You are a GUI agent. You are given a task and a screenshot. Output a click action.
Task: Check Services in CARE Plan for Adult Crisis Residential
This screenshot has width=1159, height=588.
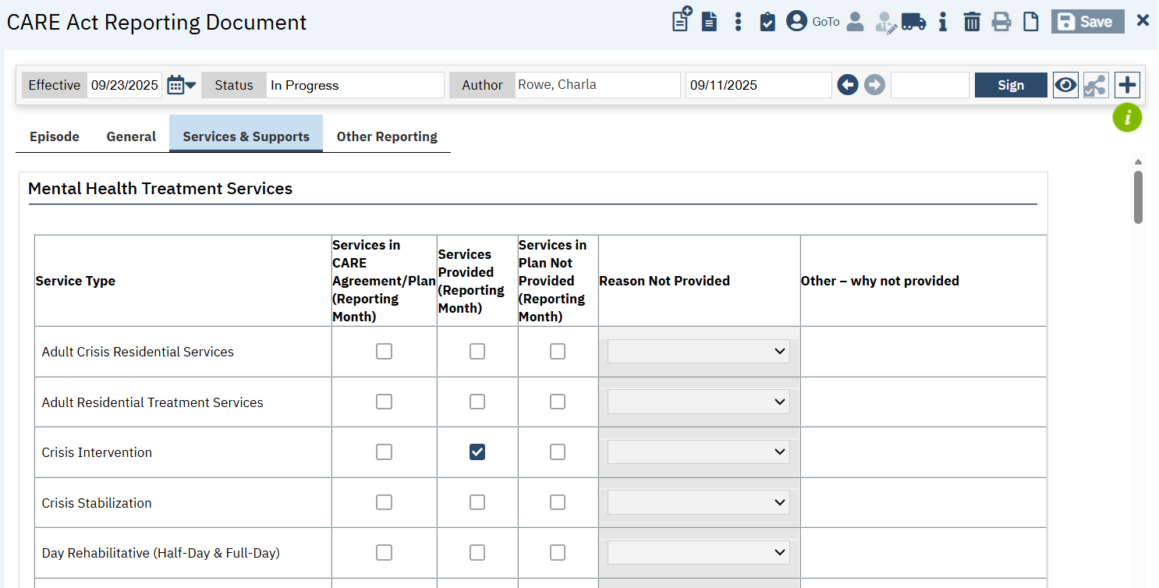384,352
